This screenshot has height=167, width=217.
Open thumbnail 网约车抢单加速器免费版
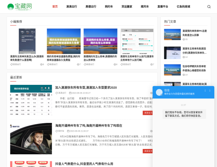click(64, 41)
